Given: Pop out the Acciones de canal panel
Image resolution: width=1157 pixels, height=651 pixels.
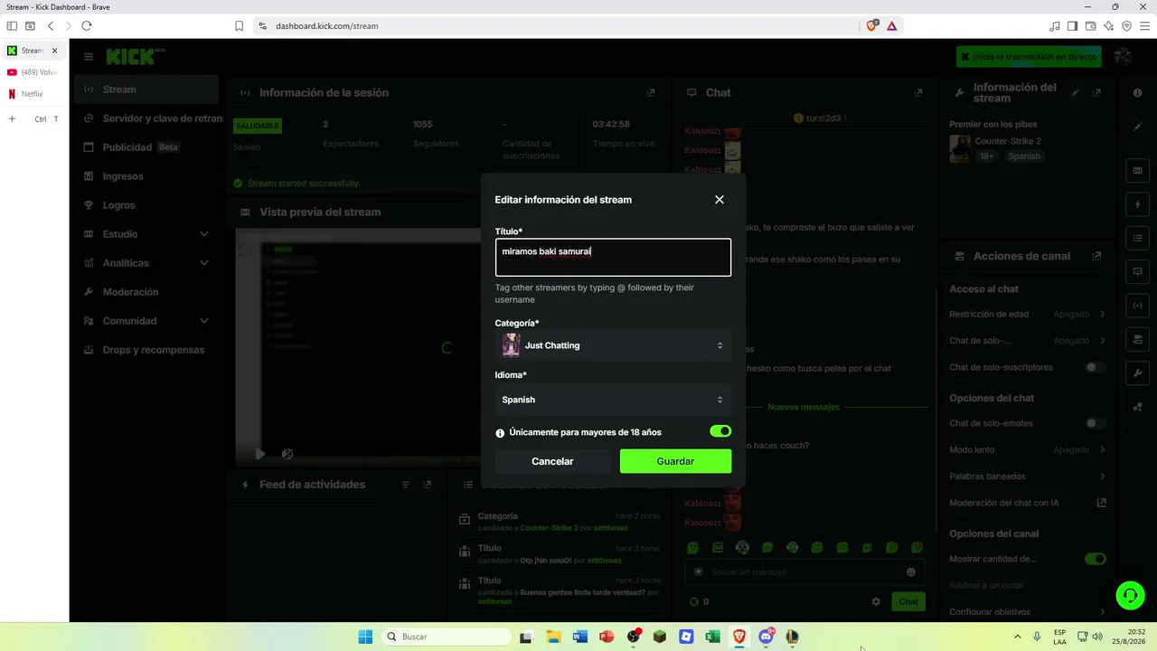Looking at the screenshot, I should coord(1096,257).
